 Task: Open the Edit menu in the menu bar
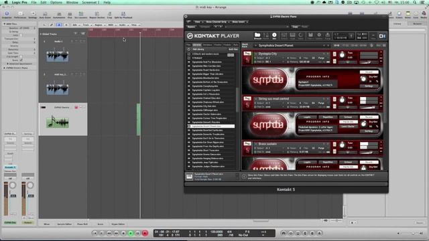43,3
